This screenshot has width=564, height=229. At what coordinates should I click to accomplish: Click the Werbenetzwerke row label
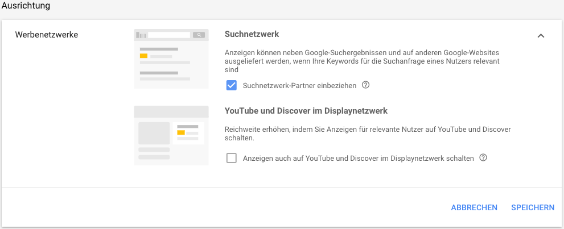click(x=47, y=35)
